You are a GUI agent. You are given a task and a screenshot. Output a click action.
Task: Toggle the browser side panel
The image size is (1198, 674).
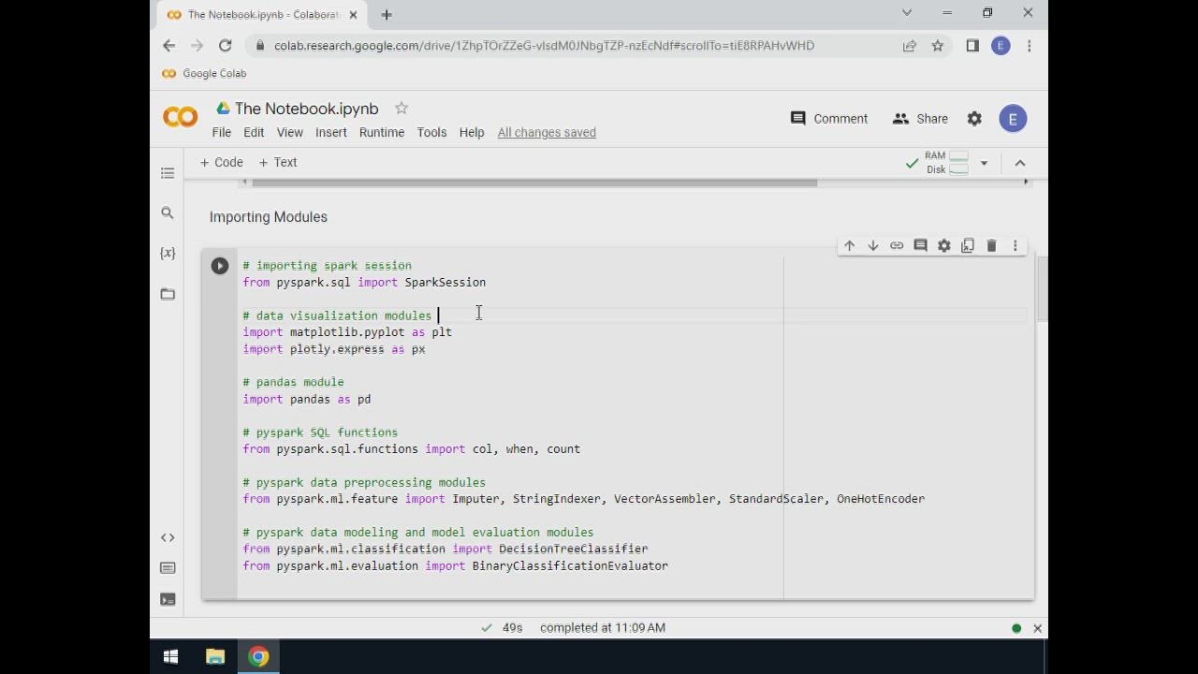tap(972, 46)
